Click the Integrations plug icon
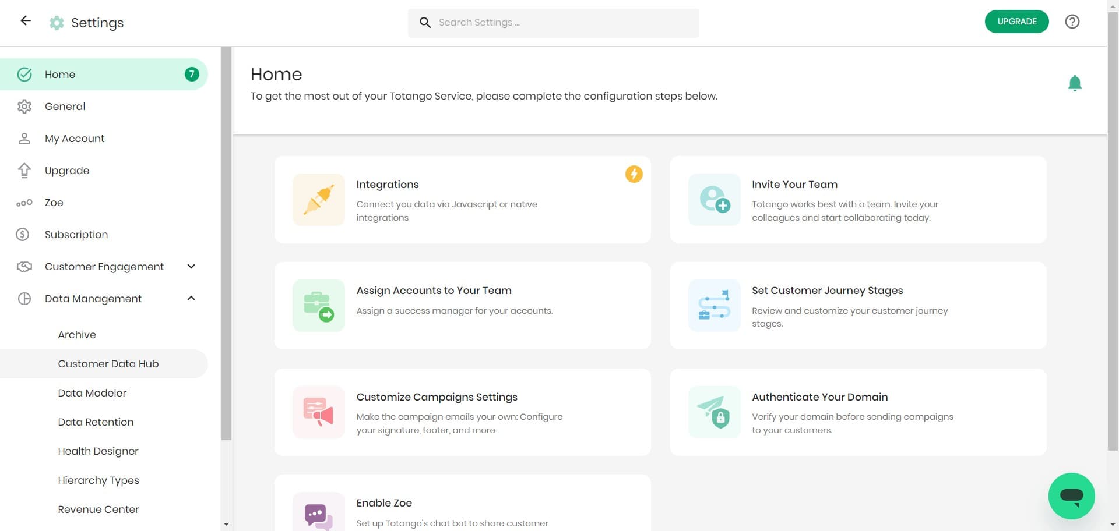The image size is (1119, 531). tap(318, 199)
